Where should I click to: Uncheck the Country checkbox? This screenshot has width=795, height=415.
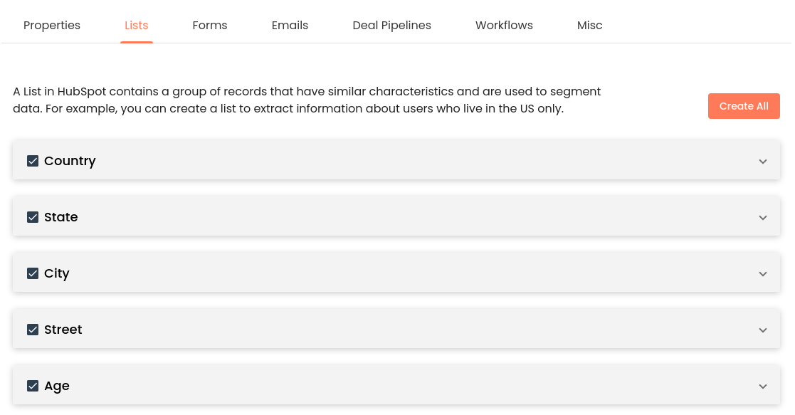(33, 161)
